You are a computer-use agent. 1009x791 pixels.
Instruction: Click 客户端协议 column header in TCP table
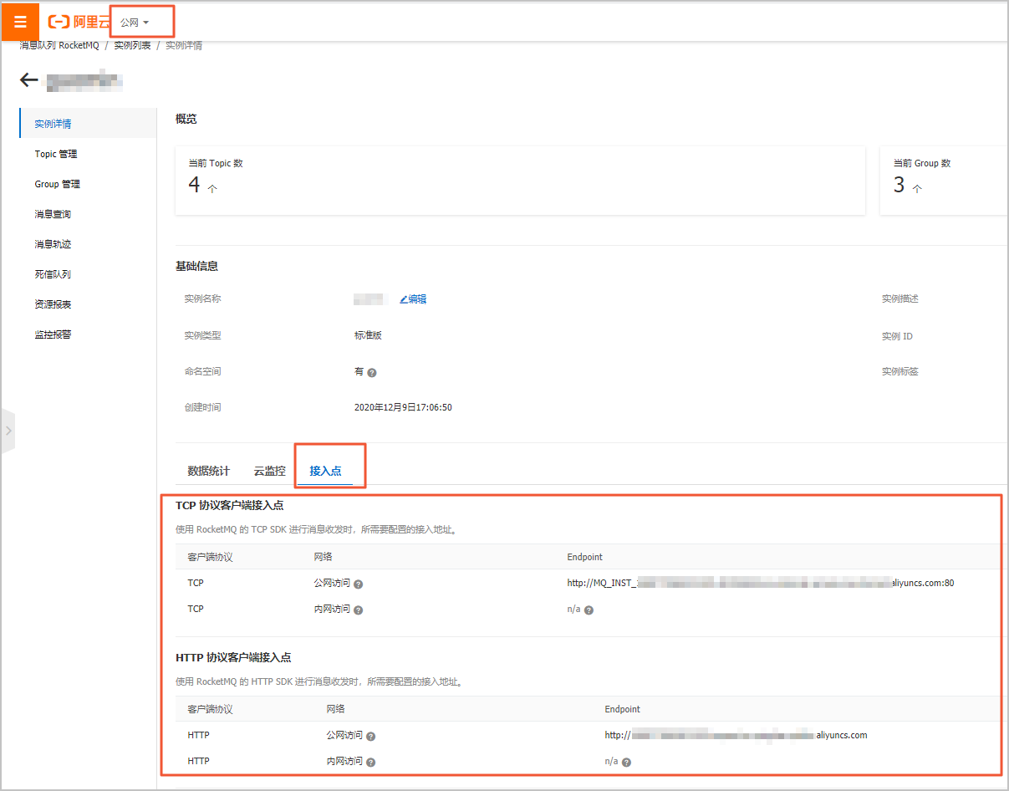210,557
